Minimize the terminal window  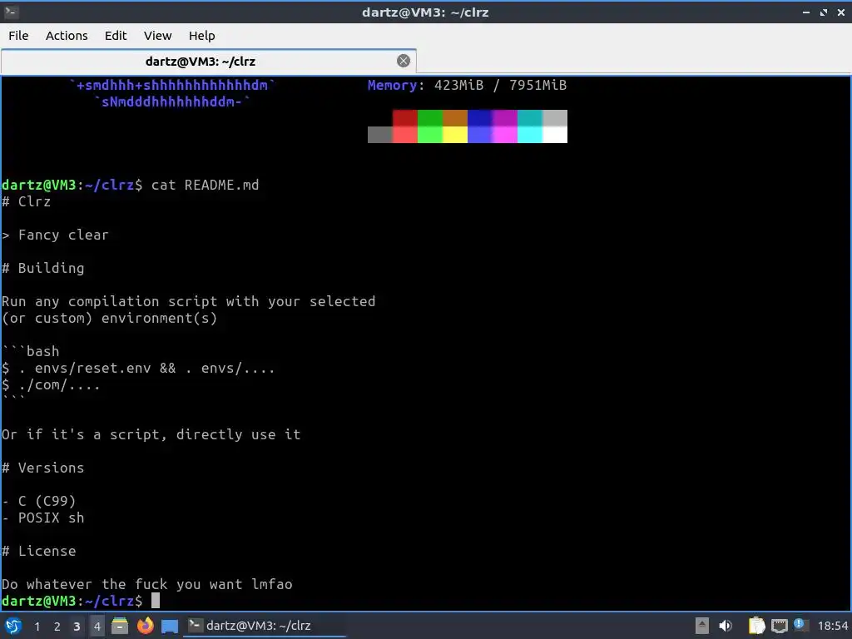click(x=805, y=12)
